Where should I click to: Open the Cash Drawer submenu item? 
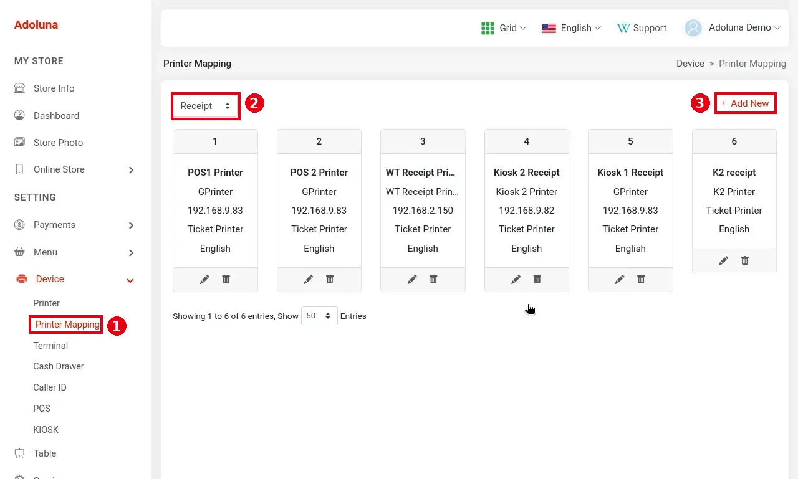point(59,366)
